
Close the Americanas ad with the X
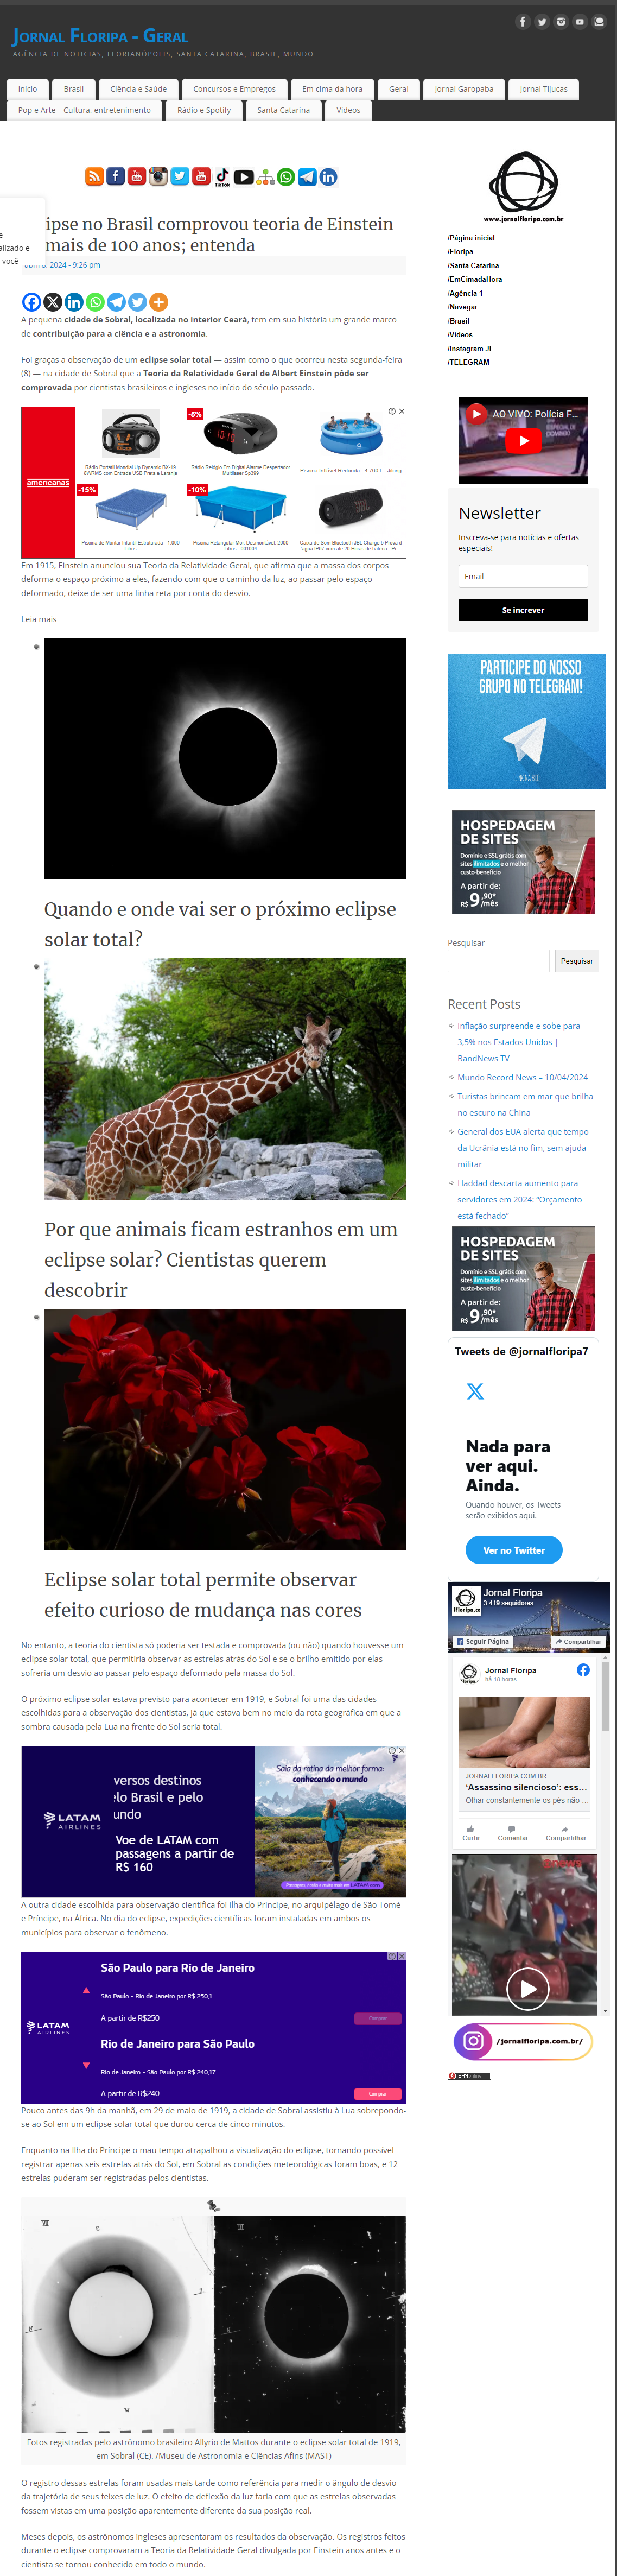[402, 411]
